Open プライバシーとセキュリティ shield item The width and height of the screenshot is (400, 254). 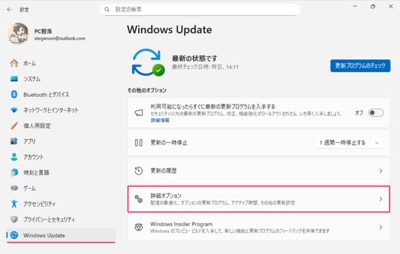[x=49, y=219]
